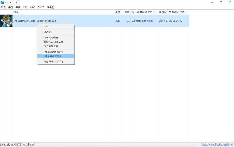Click the 2019-07-23 22:21:20 date cell

171,21
